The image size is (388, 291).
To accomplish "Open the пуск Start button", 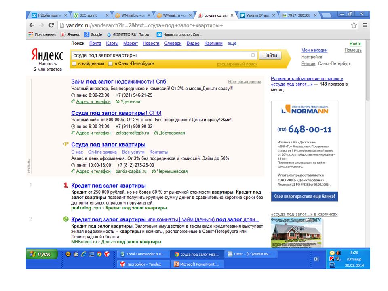I will 42,254.
